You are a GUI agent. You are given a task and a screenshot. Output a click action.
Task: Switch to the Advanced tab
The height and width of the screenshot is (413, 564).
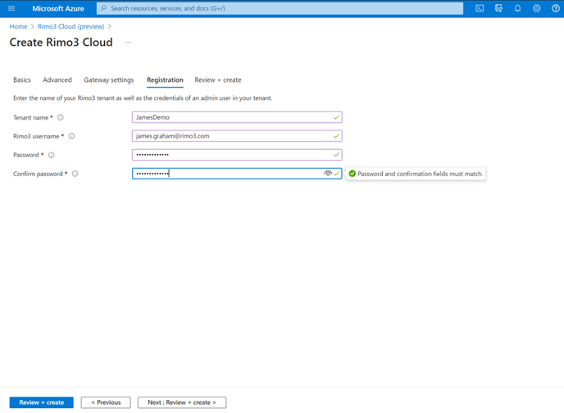(x=57, y=79)
